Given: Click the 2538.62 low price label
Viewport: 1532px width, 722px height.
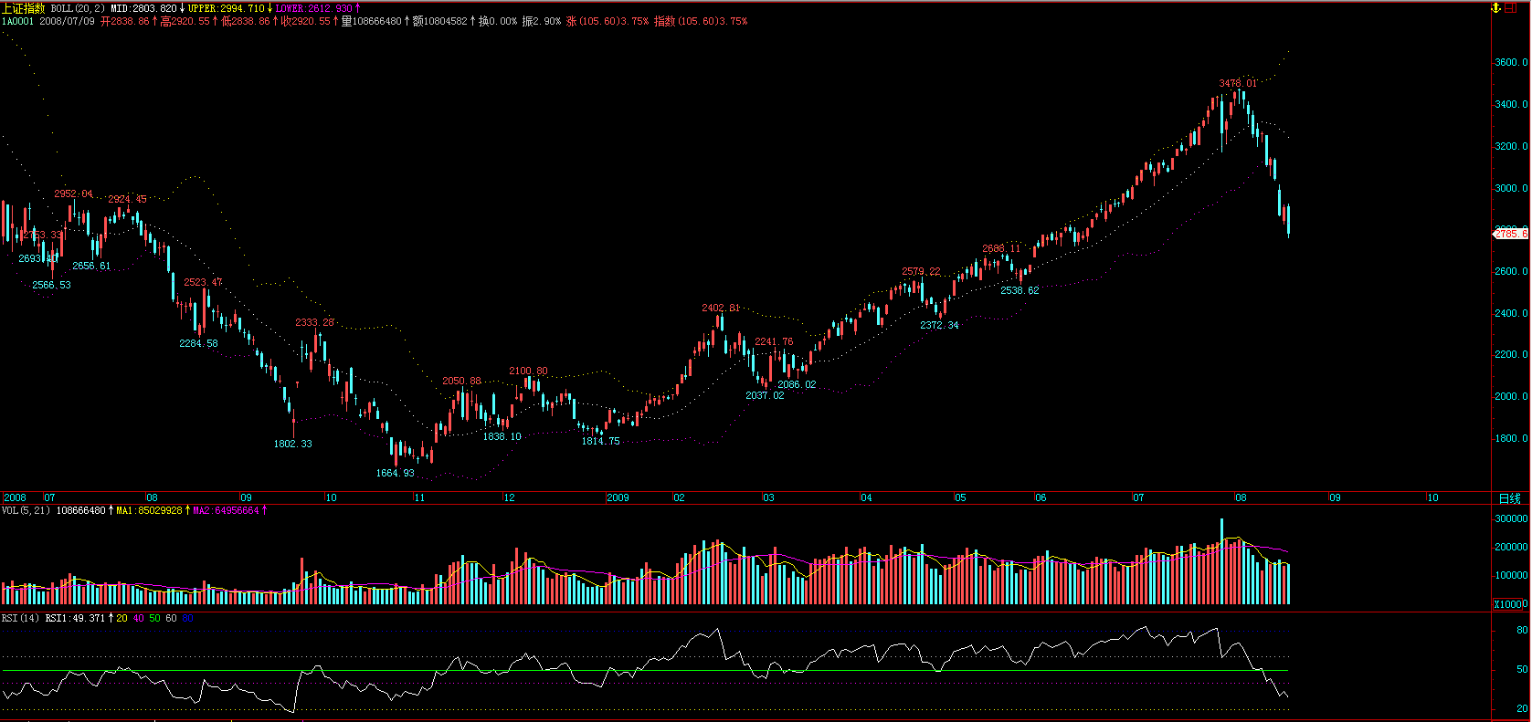Looking at the screenshot, I should 1020,291.
